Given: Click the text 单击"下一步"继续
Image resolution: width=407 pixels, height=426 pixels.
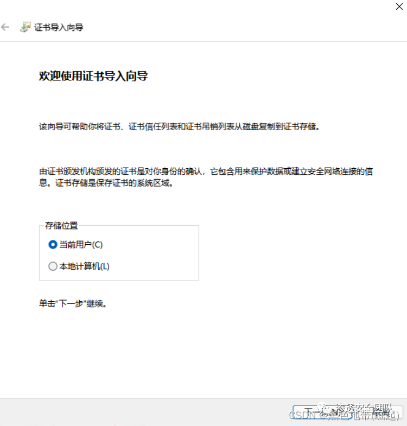Looking at the screenshot, I should [73, 303].
